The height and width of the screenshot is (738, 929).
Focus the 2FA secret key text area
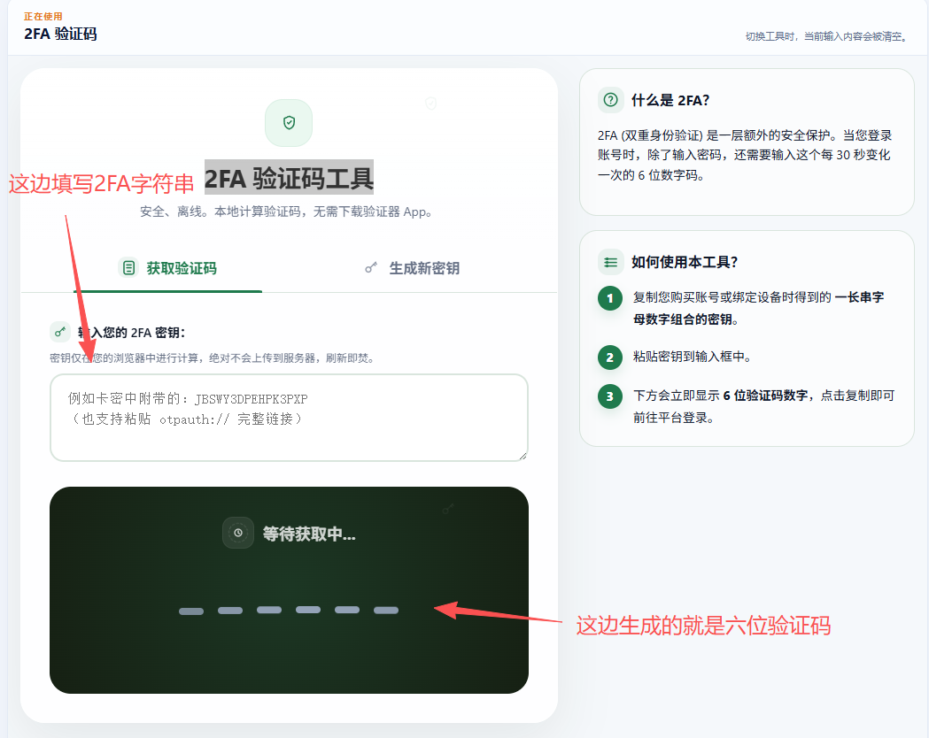(289, 418)
